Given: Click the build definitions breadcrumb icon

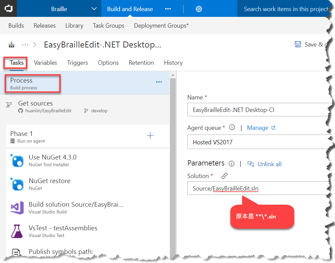Looking at the screenshot, I should [x=11, y=45].
